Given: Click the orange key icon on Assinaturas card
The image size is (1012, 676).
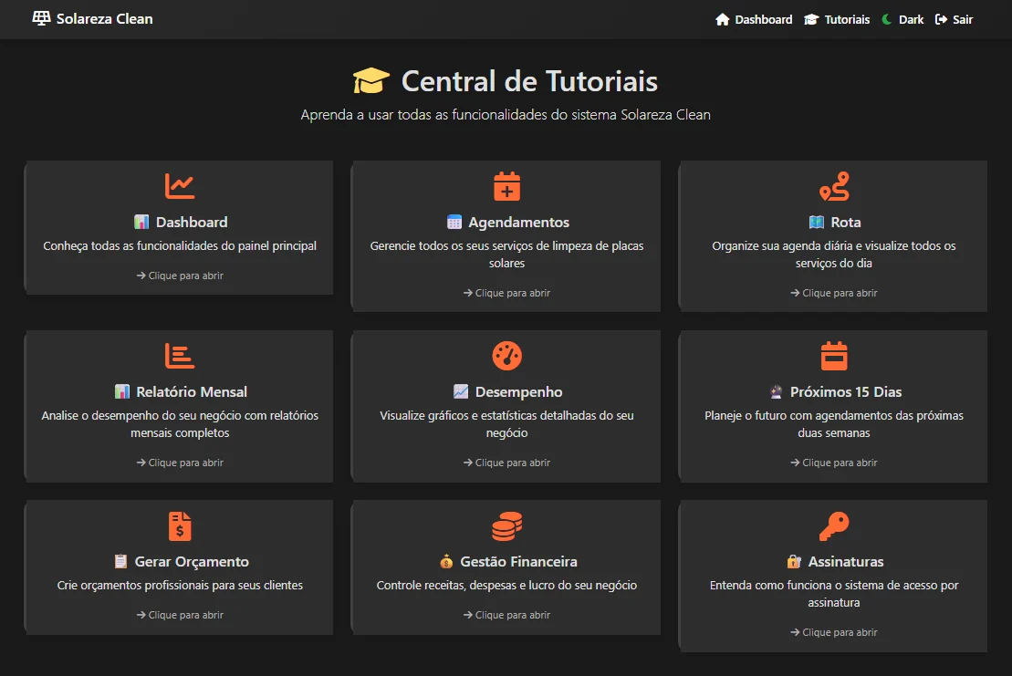Looking at the screenshot, I should coord(834,525).
